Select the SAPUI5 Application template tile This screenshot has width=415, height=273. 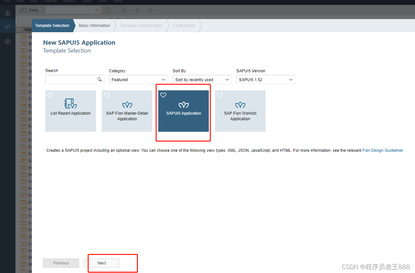[x=184, y=111]
